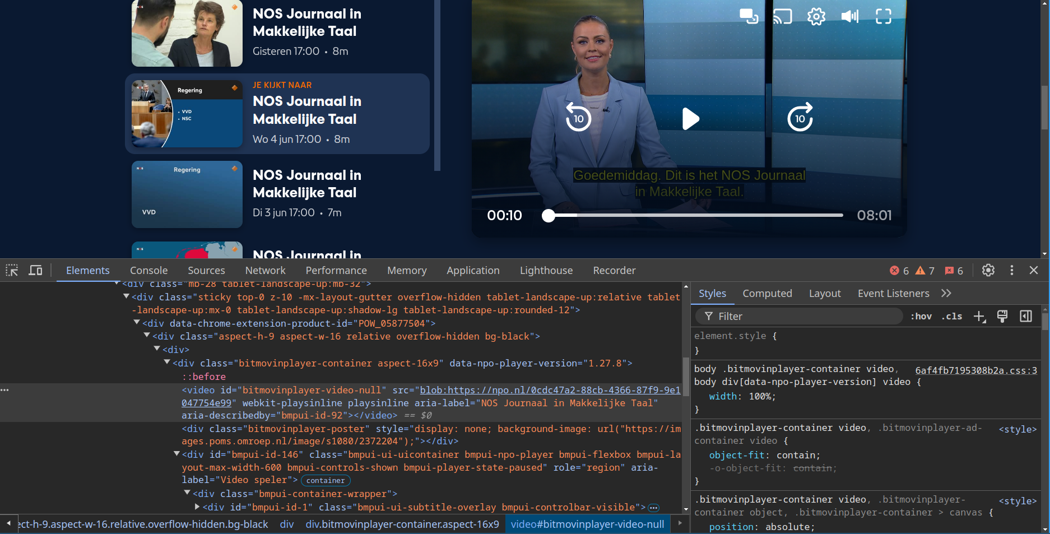1050x534 pixels.
Task: Select the Event Listeners pane tab
Action: click(893, 294)
